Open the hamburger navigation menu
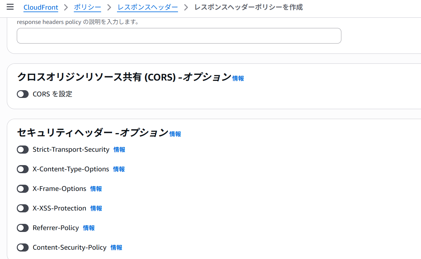421x259 pixels. tap(10, 7)
